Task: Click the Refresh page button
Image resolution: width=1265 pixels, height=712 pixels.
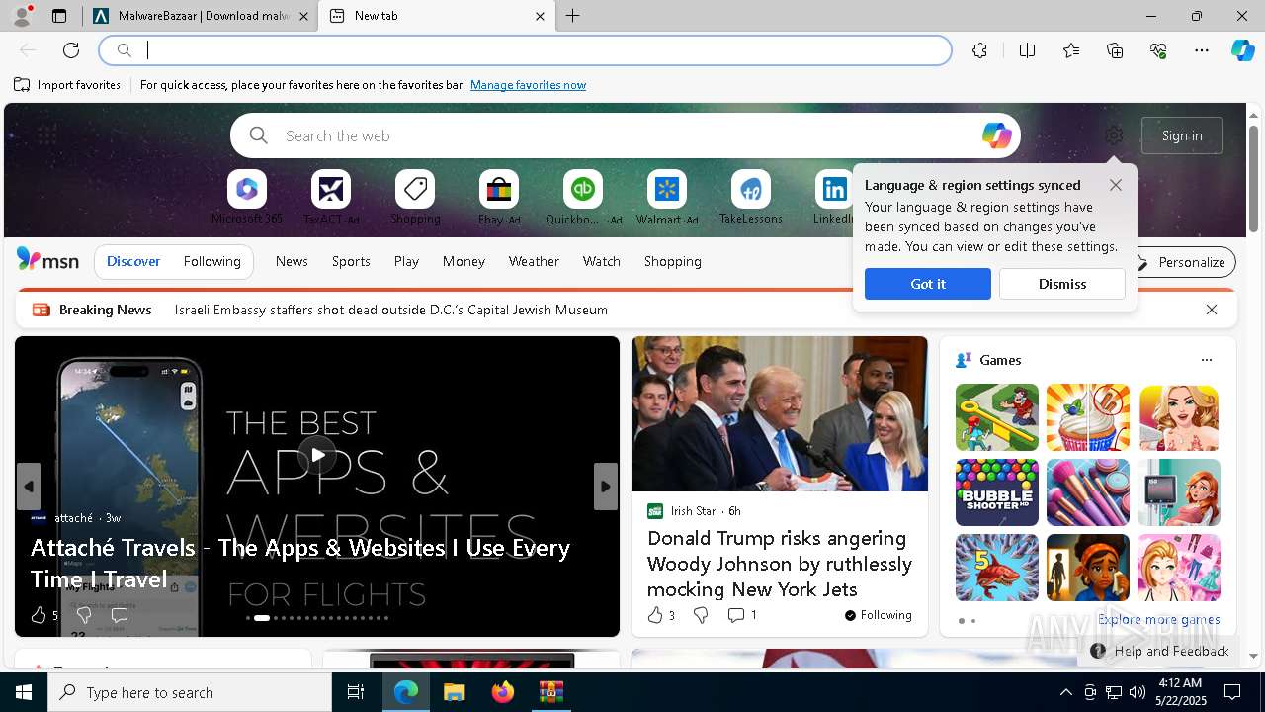Action: click(x=71, y=50)
